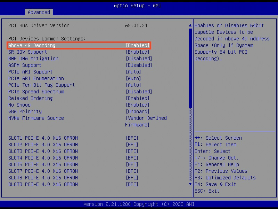Click the scrollbar up arrow
Screen dimensions: 278x209
click(x=190, y=25)
